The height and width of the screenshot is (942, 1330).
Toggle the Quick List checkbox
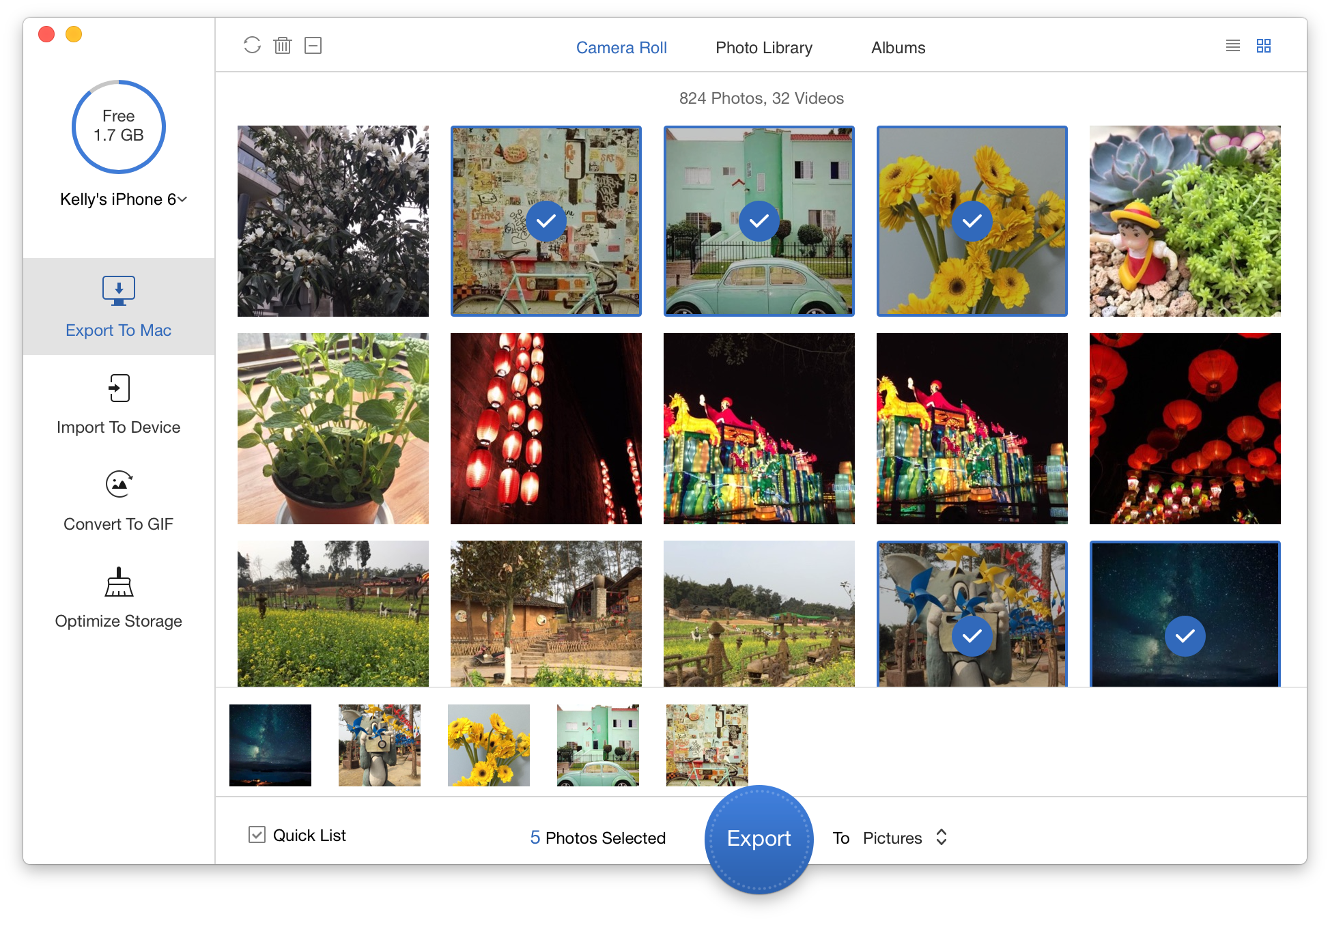257,834
